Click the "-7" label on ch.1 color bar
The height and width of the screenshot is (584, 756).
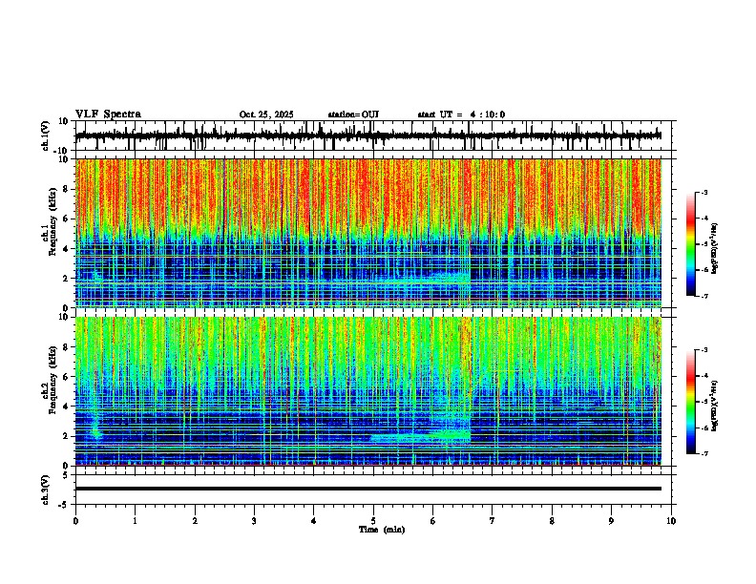pyautogui.click(x=703, y=296)
